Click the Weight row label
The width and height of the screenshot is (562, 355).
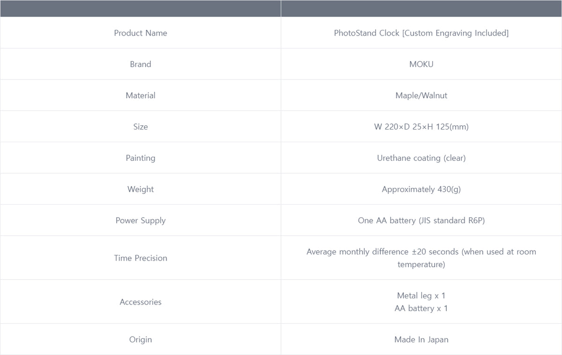click(140, 189)
